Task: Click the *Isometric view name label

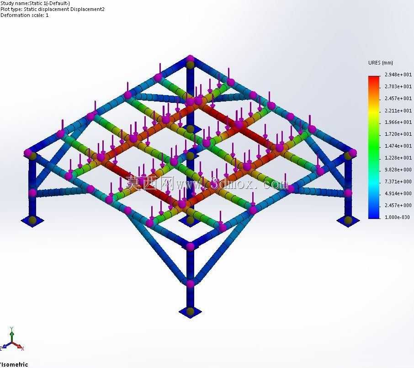Action: 14,364
